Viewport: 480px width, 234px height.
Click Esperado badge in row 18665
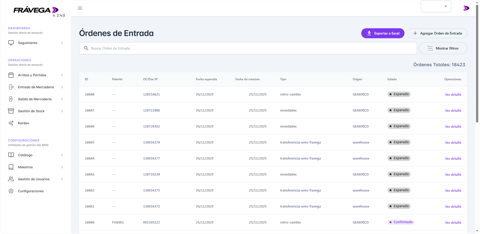399,142
